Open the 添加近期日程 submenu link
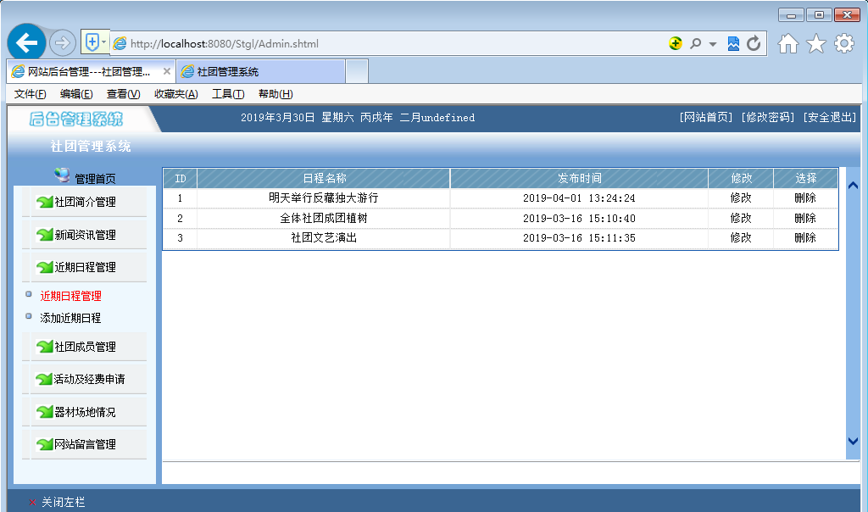The width and height of the screenshot is (868, 512). pyautogui.click(x=70, y=318)
